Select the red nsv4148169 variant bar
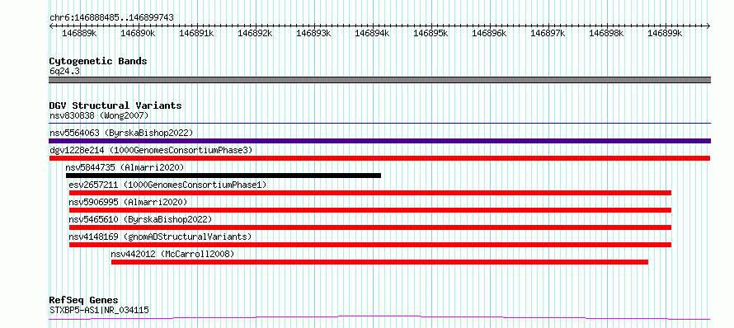Viewport: 734px width, 328px height. tap(370, 245)
